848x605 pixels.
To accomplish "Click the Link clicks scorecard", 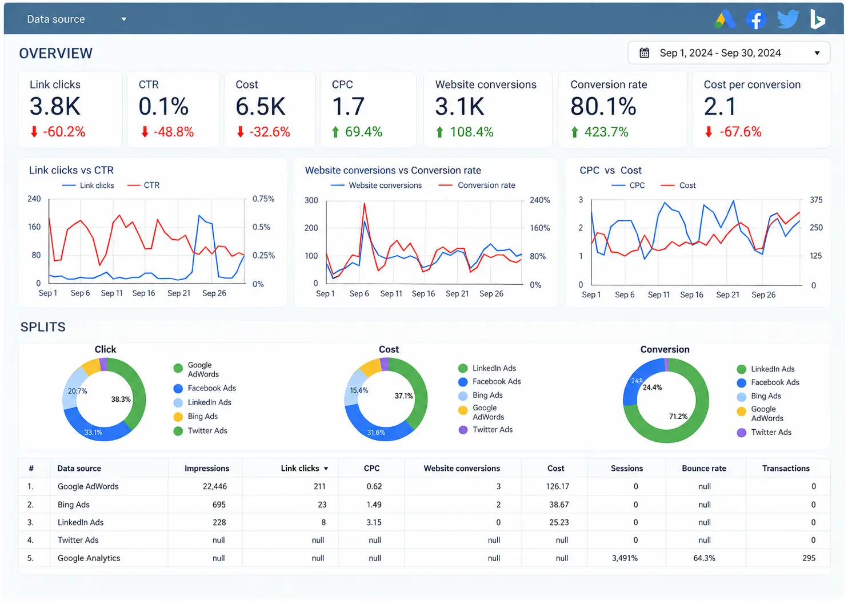I will 70,110.
